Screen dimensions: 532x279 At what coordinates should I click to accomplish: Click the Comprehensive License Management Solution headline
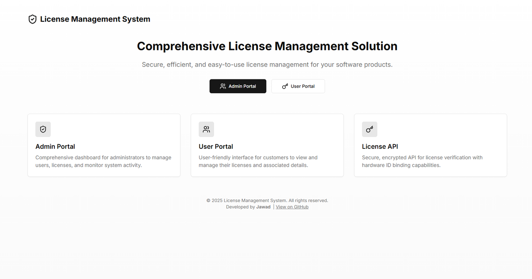click(267, 46)
